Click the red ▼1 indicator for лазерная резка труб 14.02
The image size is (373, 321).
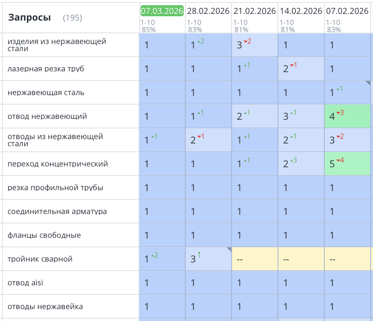click(292, 65)
